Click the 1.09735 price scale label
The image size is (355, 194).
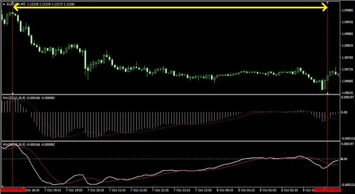click(347, 70)
